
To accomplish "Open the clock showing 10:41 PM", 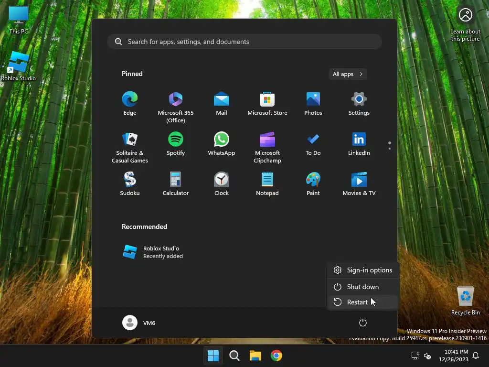I will (x=454, y=356).
